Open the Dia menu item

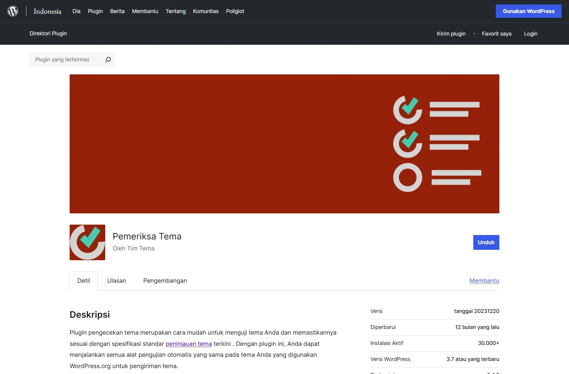(76, 11)
